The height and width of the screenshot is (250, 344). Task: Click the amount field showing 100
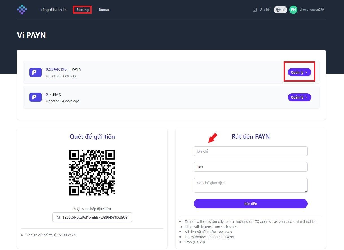point(251,167)
